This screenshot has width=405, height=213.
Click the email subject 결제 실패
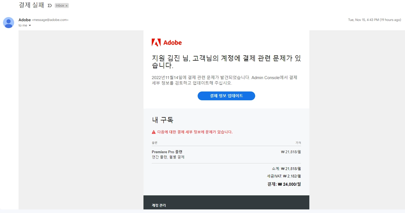(x=31, y=5)
